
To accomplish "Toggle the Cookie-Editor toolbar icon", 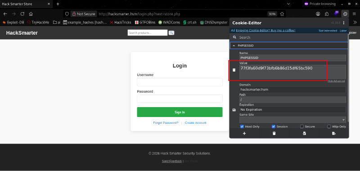I will tap(345, 14).
